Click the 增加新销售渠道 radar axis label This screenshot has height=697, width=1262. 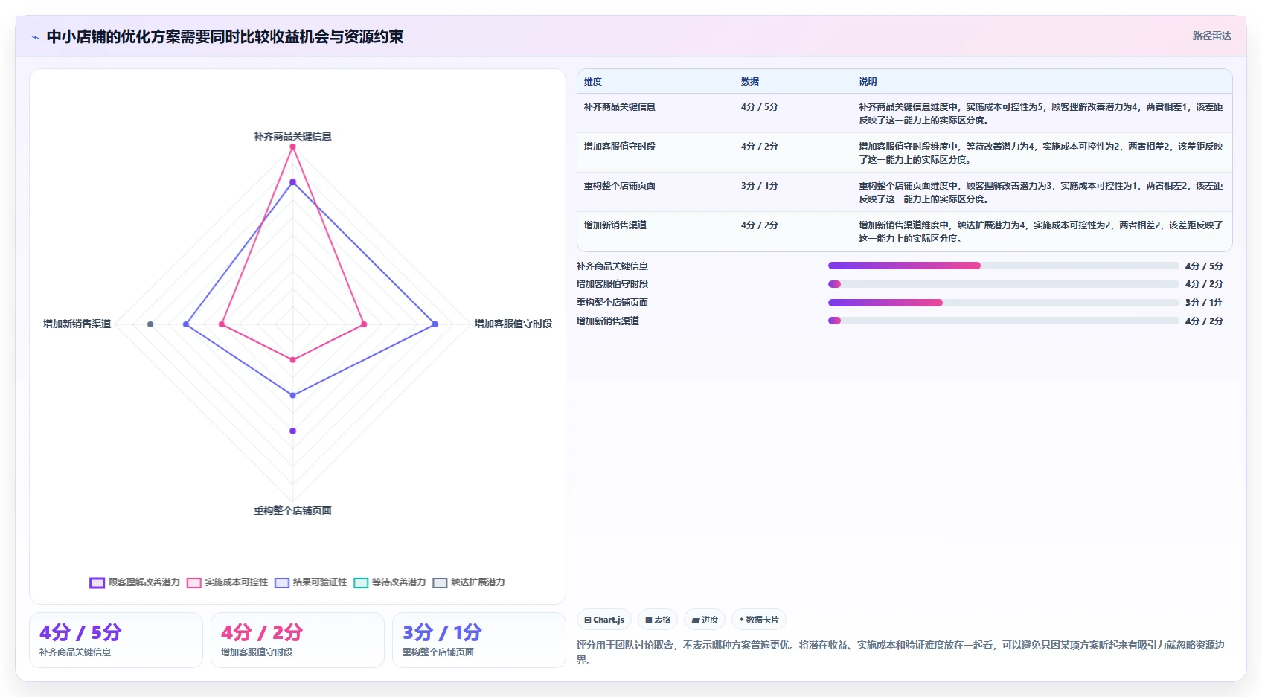[x=77, y=324]
